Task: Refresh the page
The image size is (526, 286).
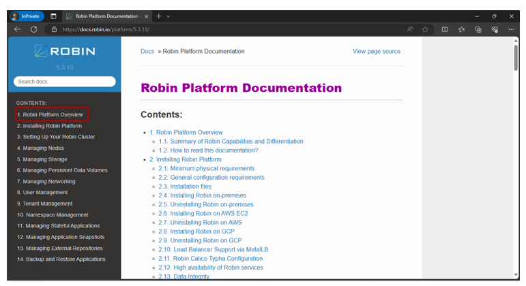Action: point(34,29)
